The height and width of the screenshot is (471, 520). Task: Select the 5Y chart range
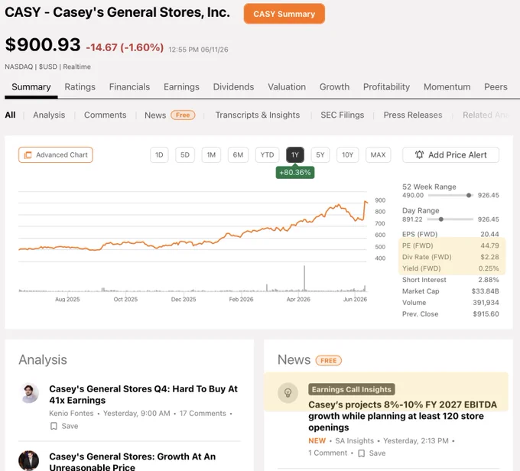tap(320, 155)
